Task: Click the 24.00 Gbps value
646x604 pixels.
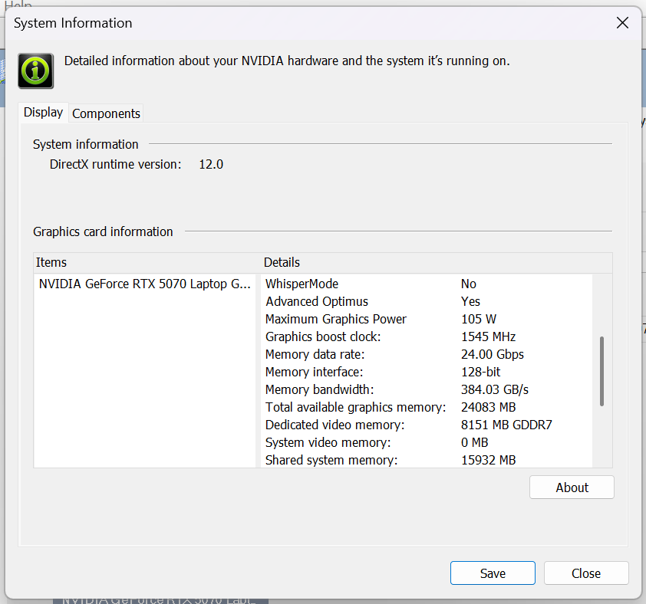Action: [x=493, y=354]
